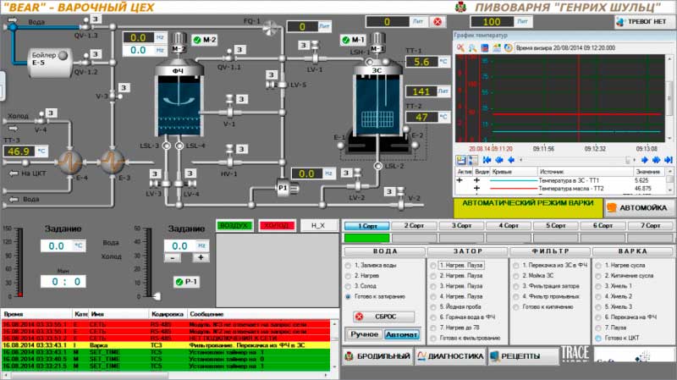The width and height of the screenshot is (677, 380).
Task: Jump to chart start with first-arrow icon
Action: tap(487, 160)
